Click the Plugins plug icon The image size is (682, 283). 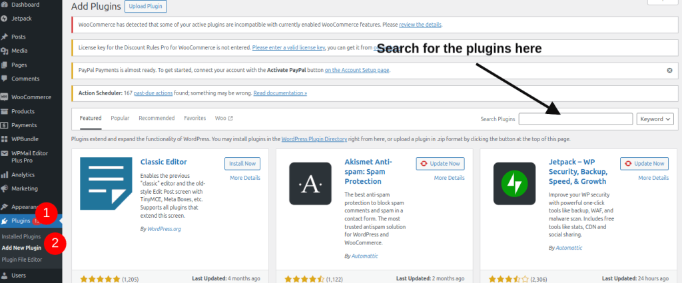pyautogui.click(x=5, y=221)
